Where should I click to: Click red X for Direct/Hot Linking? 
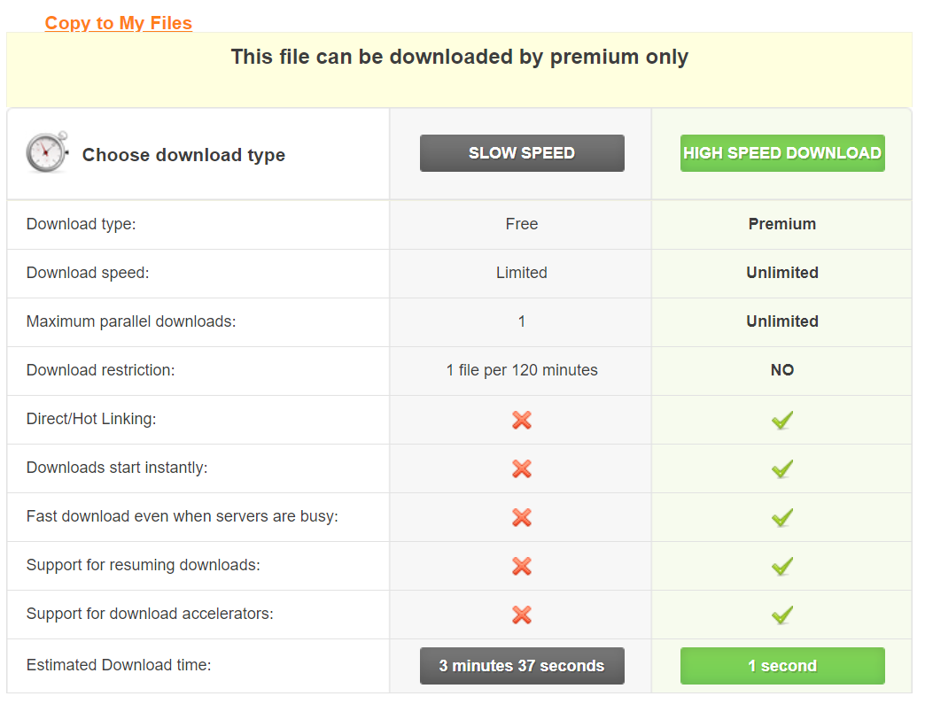pos(522,420)
